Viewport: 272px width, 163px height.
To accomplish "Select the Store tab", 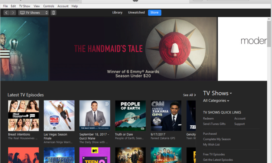I will 154,13.
